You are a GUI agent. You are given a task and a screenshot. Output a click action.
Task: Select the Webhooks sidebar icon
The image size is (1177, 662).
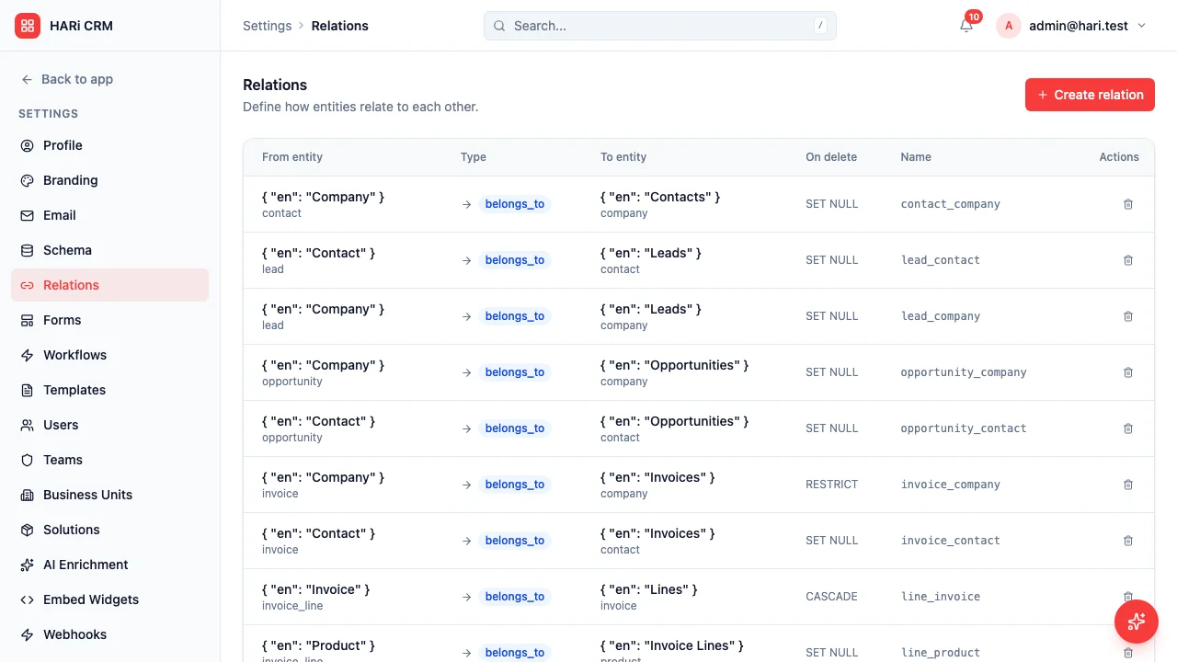(27, 634)
